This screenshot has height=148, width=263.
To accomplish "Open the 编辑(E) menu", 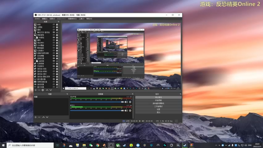I will pos(45,19).
